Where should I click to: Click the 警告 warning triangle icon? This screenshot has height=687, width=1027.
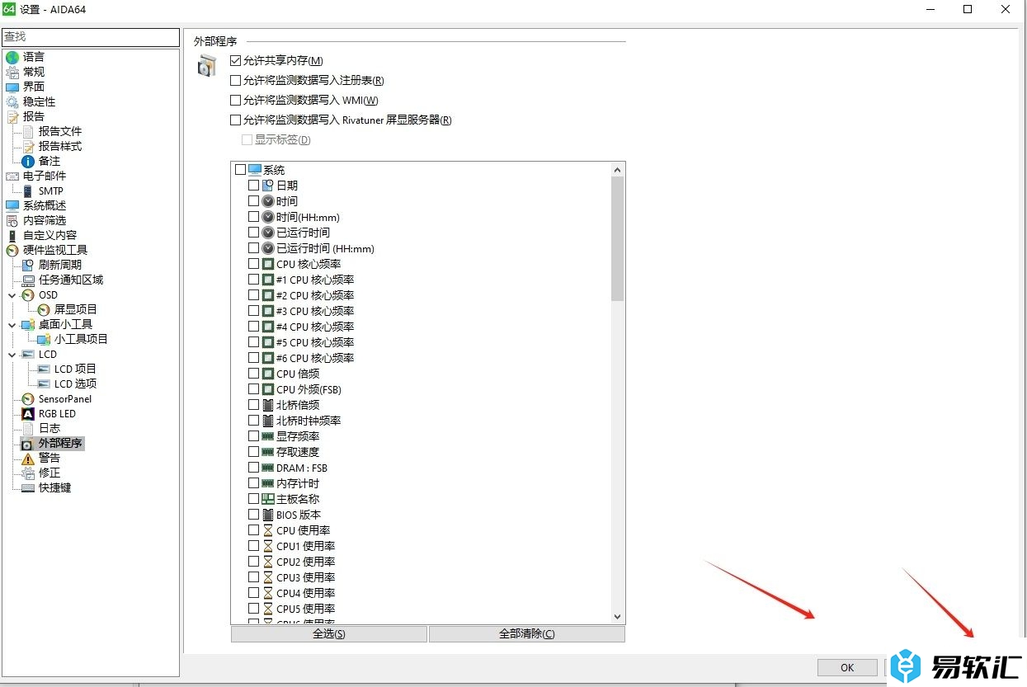[x=28, y=458]
